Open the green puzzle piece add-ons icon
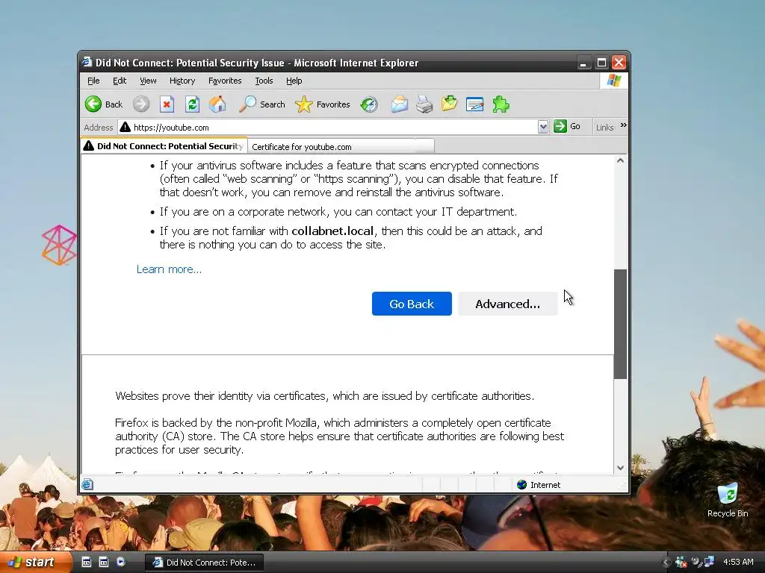 tap(501, 104)
